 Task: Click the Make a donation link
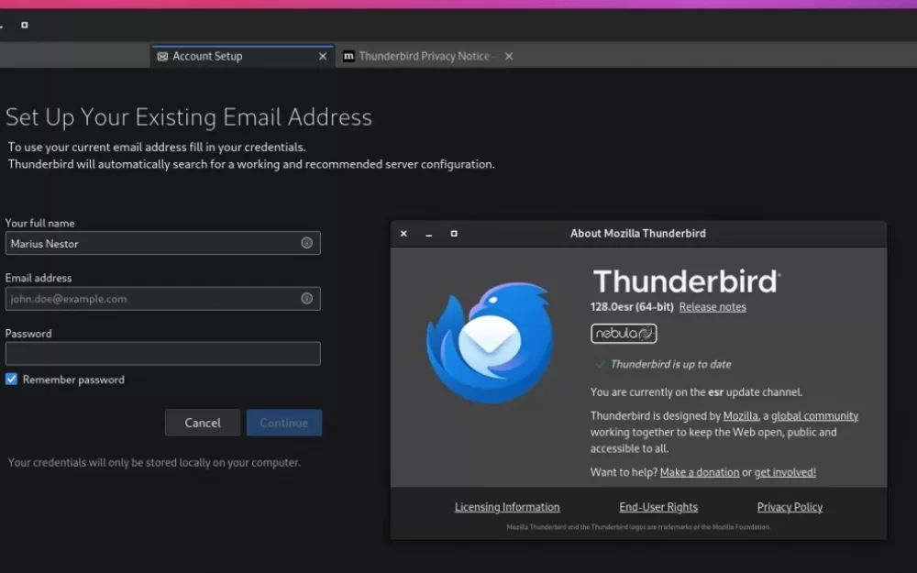point(701,472)
